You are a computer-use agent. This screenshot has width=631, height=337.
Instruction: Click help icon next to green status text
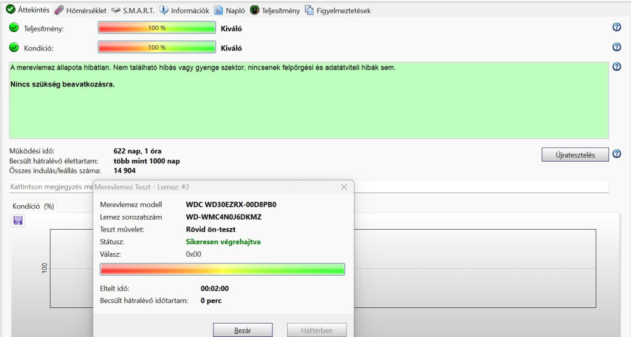pos(616,66)
